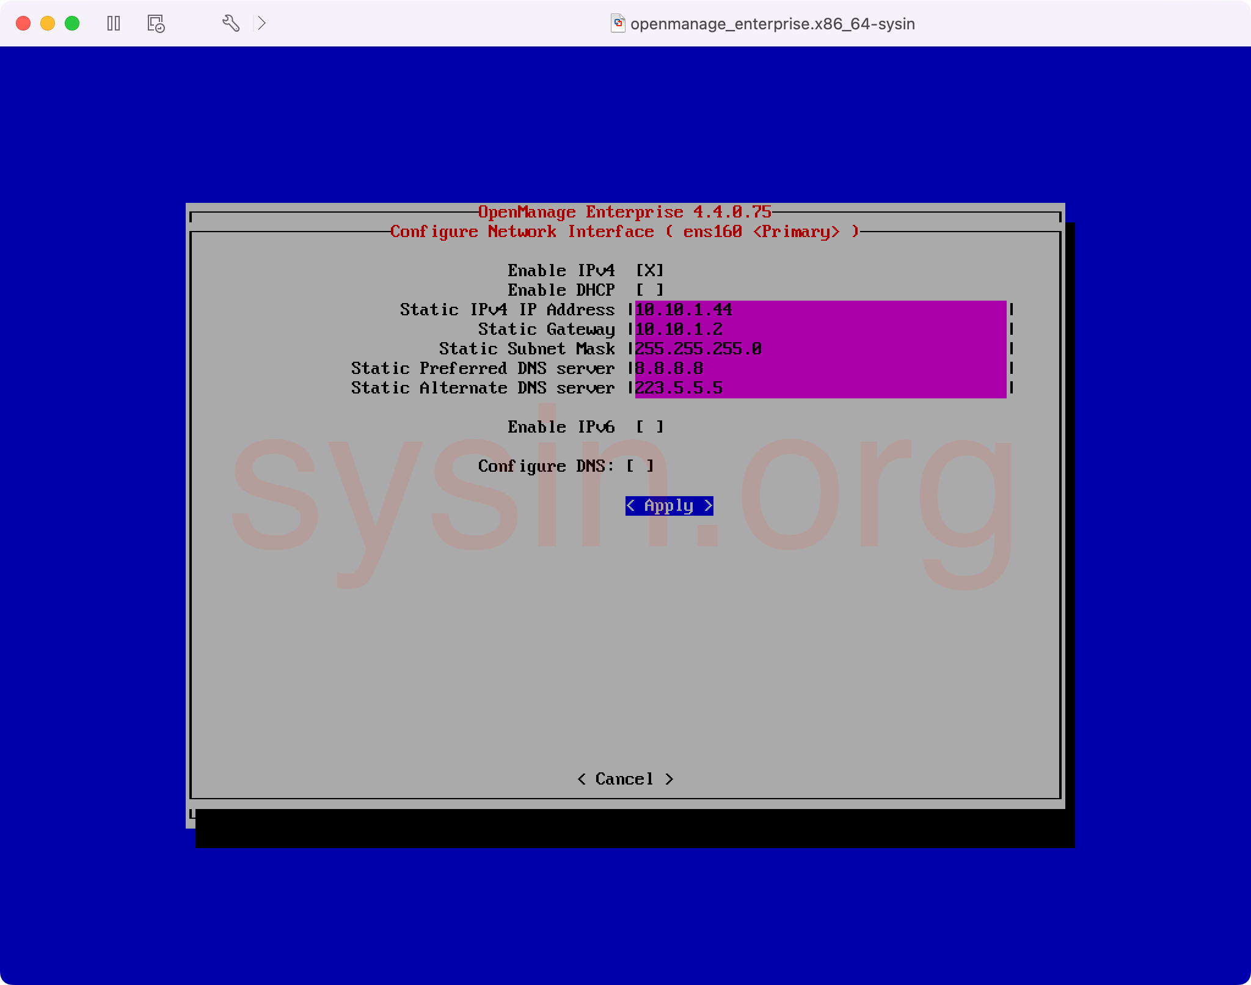Click the VM document icon in title
The image size is (1251, 985).
[x=618, y=24]
